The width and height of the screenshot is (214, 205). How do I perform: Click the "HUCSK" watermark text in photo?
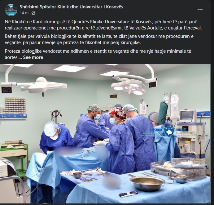(x=181, y=130)
